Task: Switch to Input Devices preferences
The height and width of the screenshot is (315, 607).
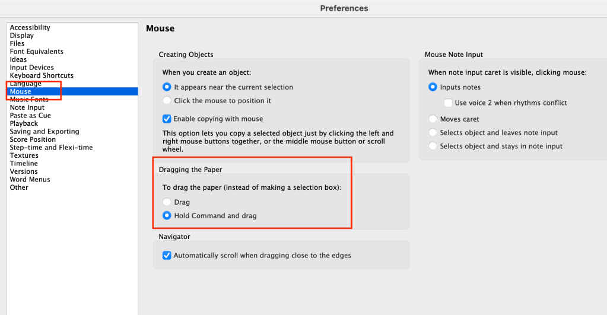Action: click(31, 68)
